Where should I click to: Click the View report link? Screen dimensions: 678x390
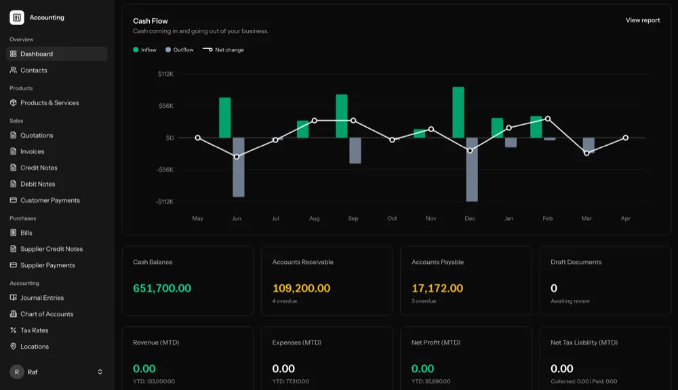pyautogui.click(x=643, y=20)
